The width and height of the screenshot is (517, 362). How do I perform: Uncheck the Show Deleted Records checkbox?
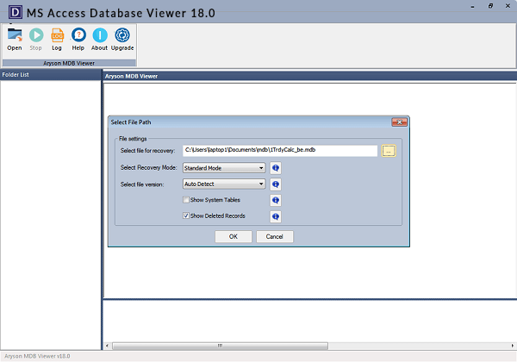(x=186, y=215)
